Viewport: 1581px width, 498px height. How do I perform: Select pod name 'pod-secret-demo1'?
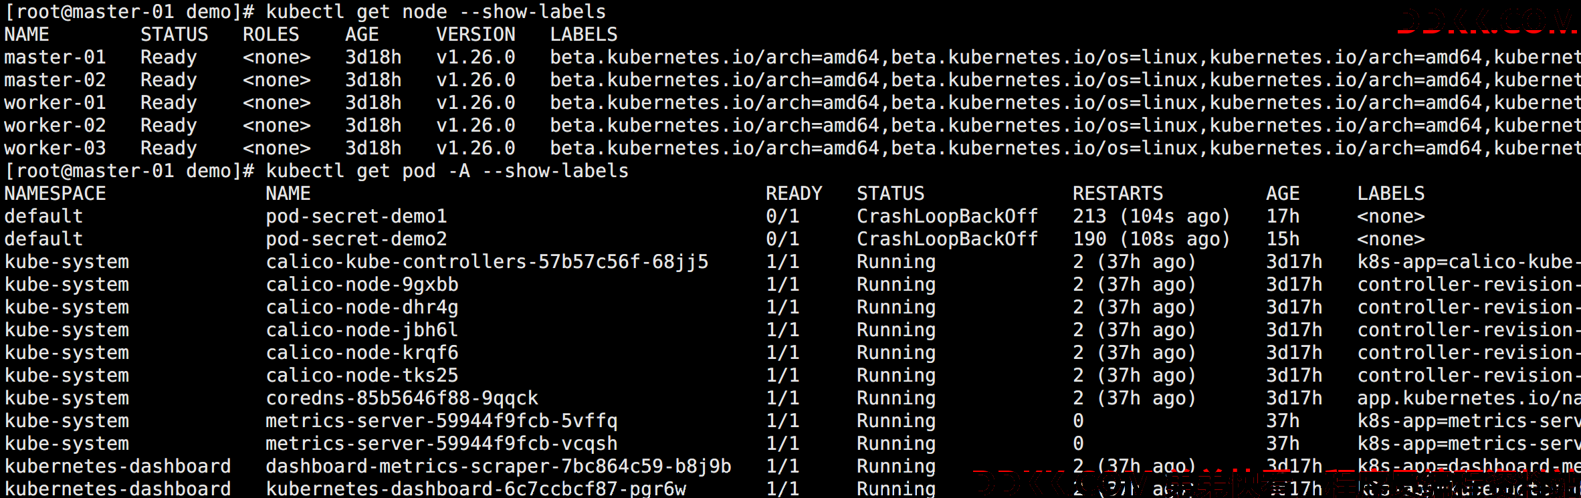click(x=356, y=217)
